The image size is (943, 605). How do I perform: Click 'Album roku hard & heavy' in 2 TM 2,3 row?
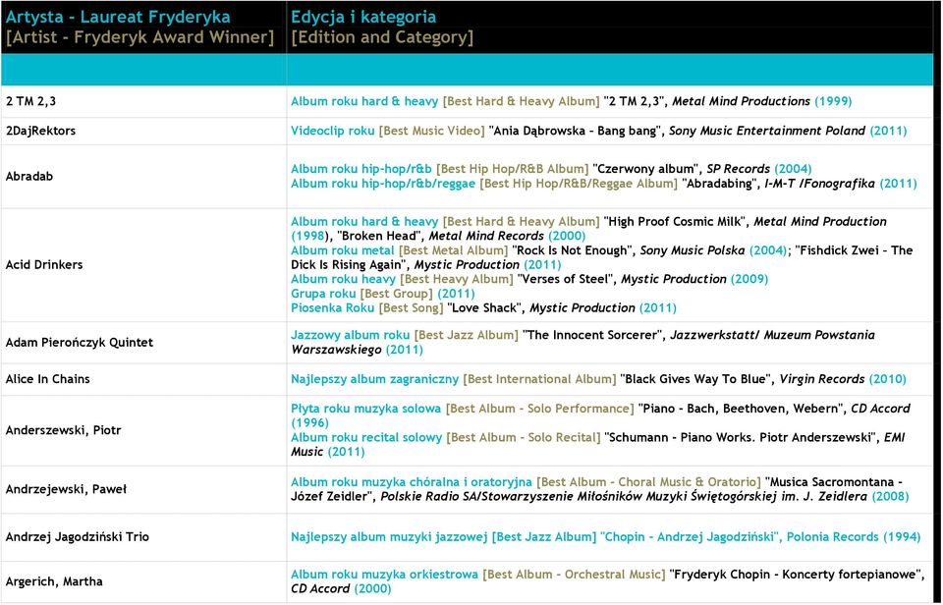pyautogui.click(x=364, y=101)
